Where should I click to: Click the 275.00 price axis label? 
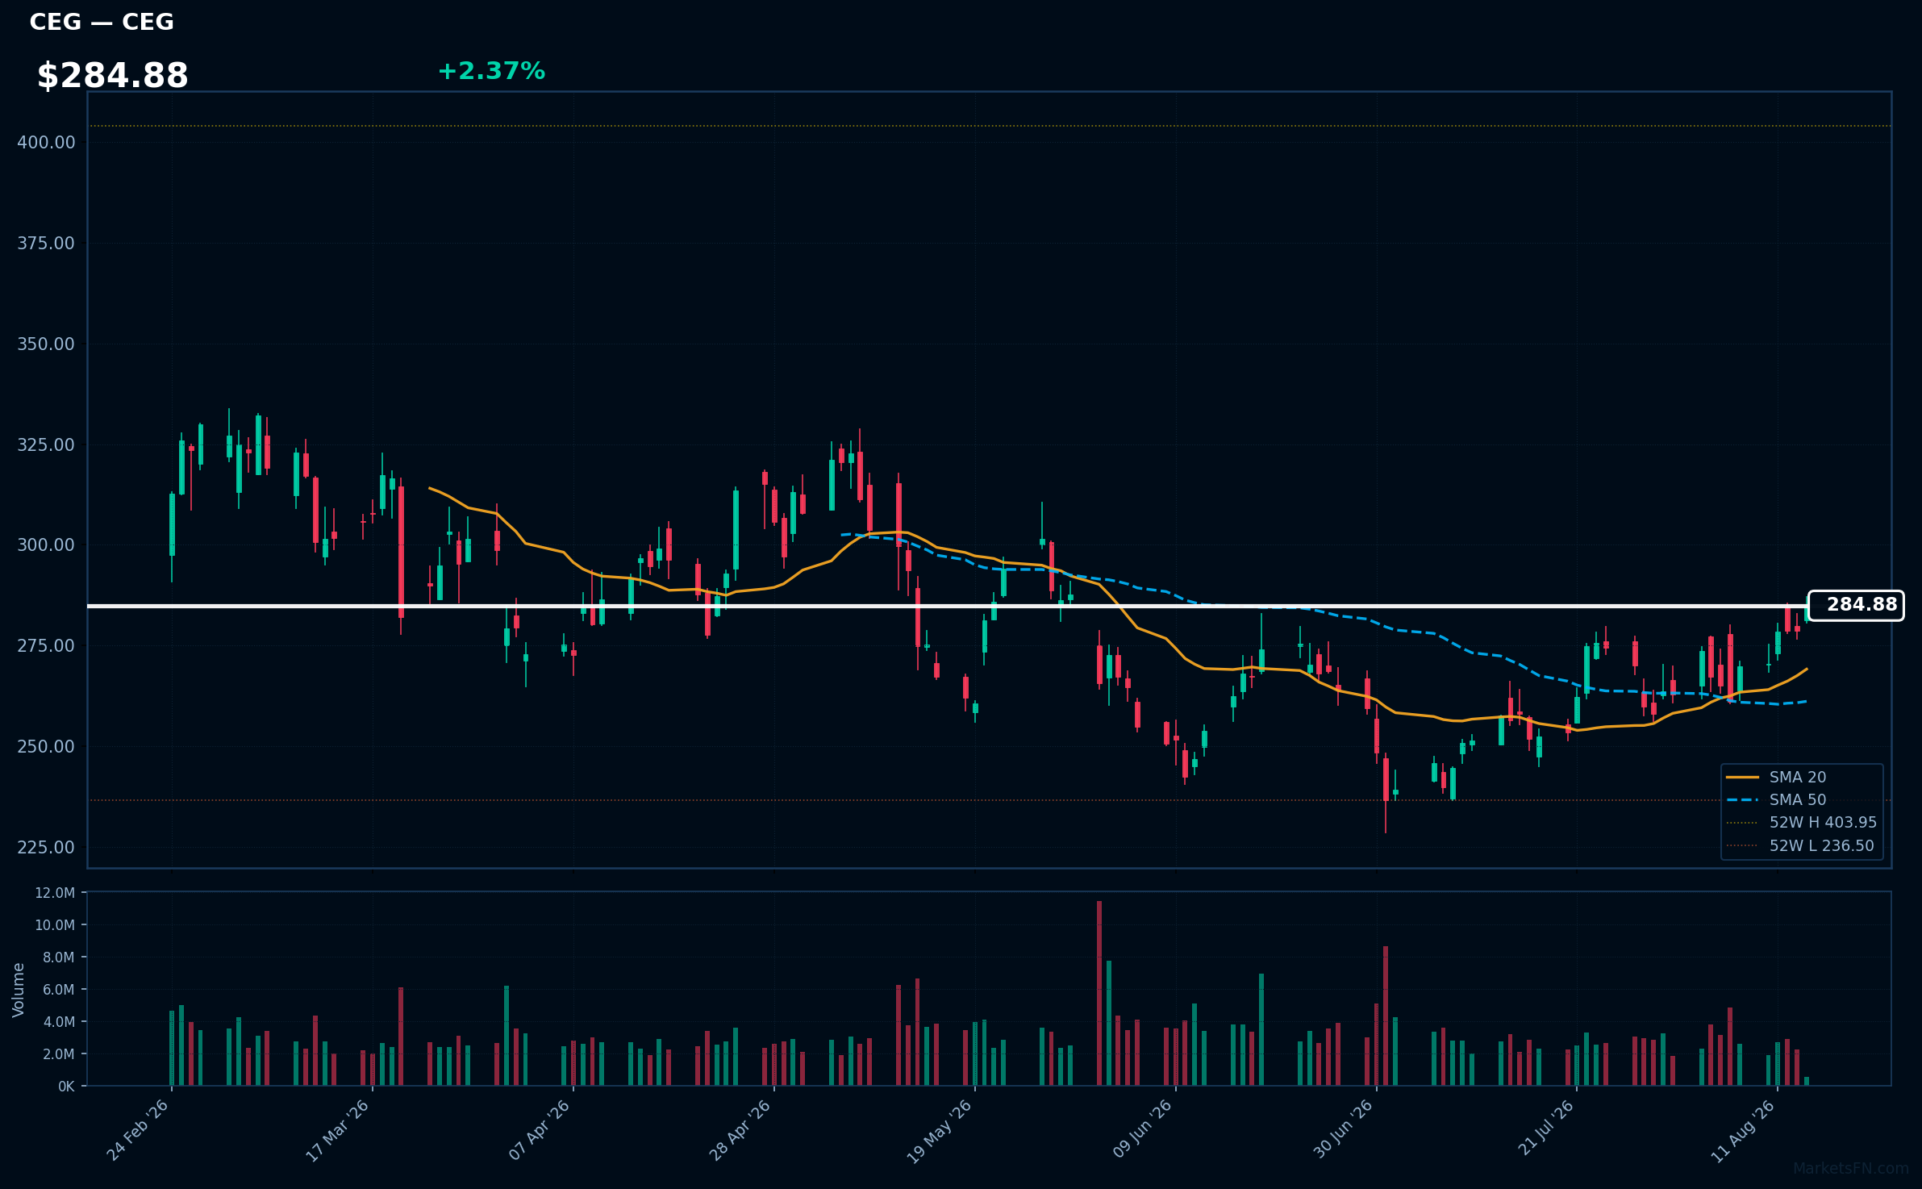[x=46, y=645]
